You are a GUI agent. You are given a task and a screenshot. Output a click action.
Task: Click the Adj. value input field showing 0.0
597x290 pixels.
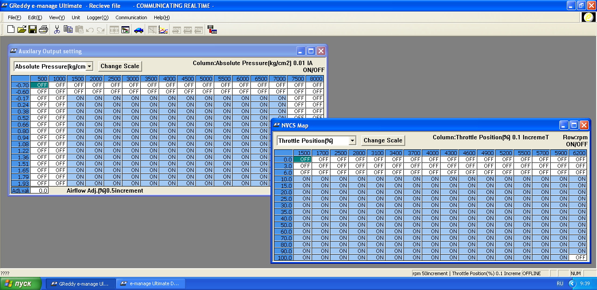point(39,191)
